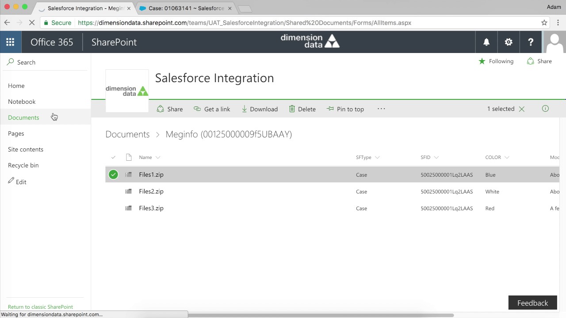Open Documents in left navigation
The image size is (566, 318).
(x=23, y=117)
